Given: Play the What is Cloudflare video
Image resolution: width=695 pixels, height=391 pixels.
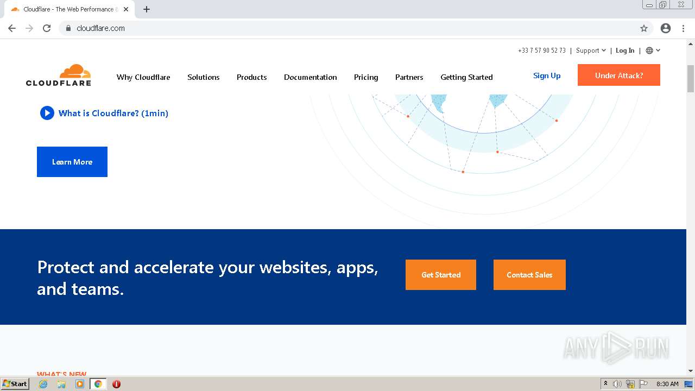Looking at the screenshot, I should [104, 113].
